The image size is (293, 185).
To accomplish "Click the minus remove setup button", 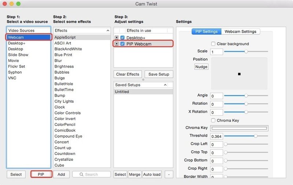I will pos(169,174).
